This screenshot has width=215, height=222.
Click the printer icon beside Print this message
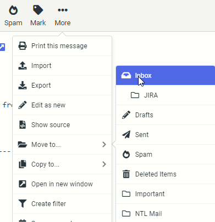click(23, 46)
